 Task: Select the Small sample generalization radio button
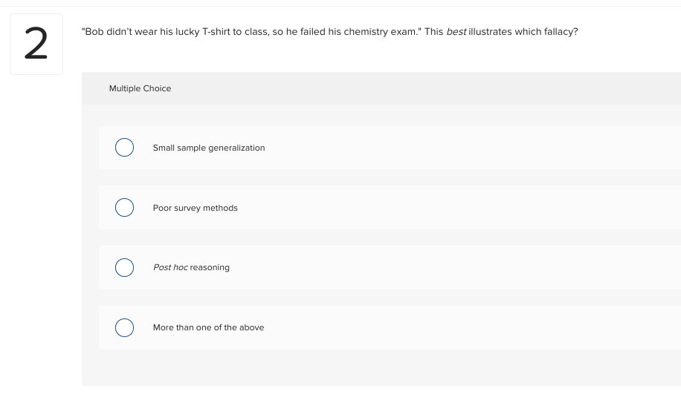(x=124, y=148)
